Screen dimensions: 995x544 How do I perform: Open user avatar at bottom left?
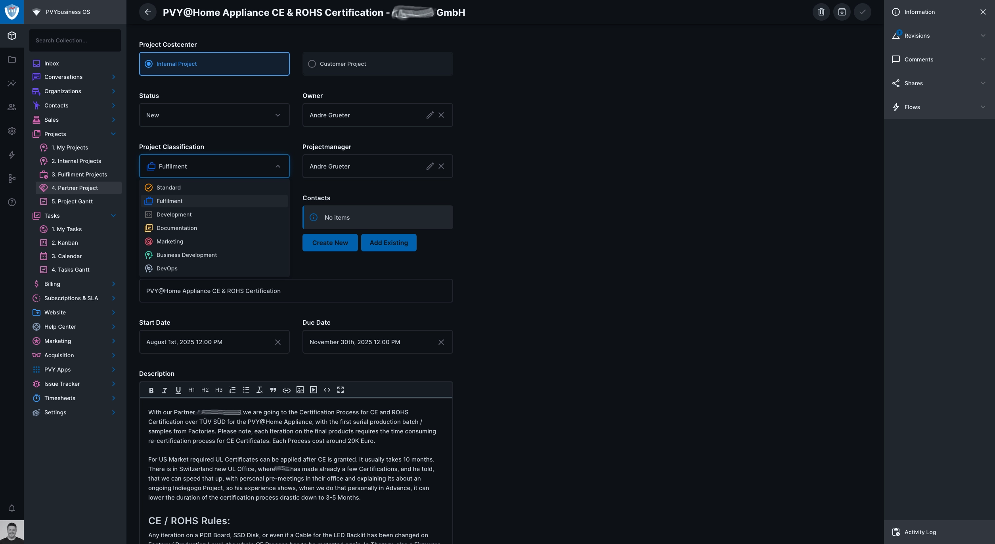pyautogui.click(x=12, y=532)
